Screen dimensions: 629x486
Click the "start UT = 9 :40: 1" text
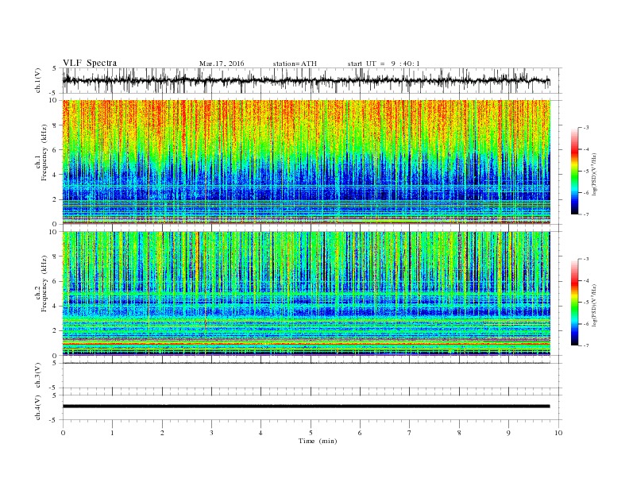[384, 64]
